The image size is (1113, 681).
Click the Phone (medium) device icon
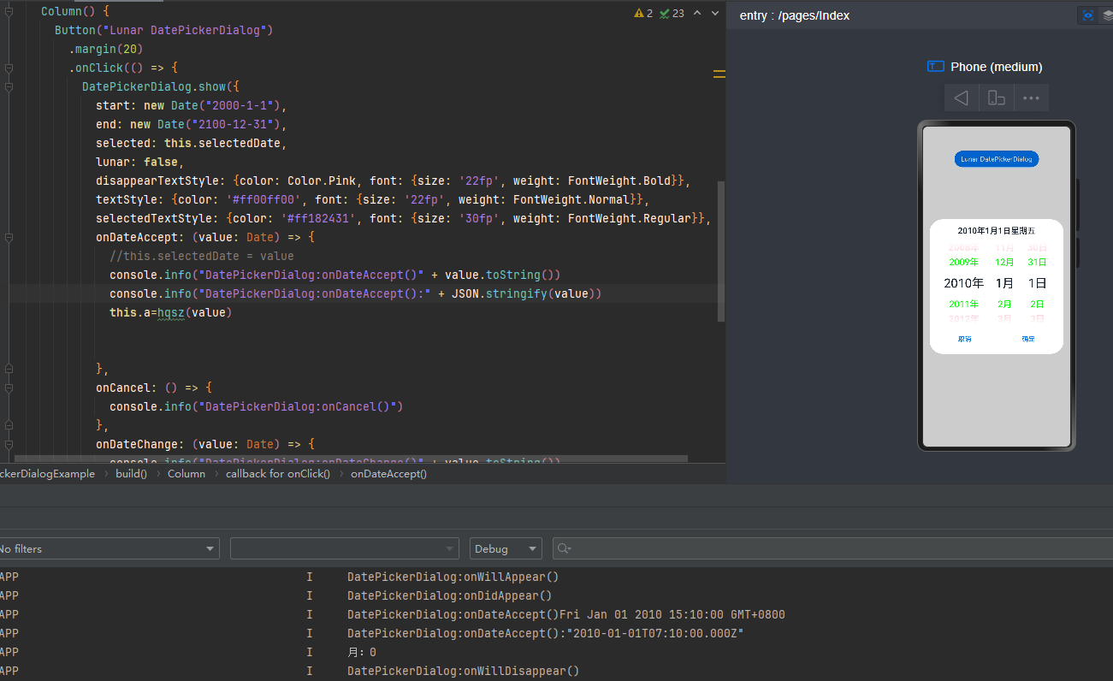[936, 67]
